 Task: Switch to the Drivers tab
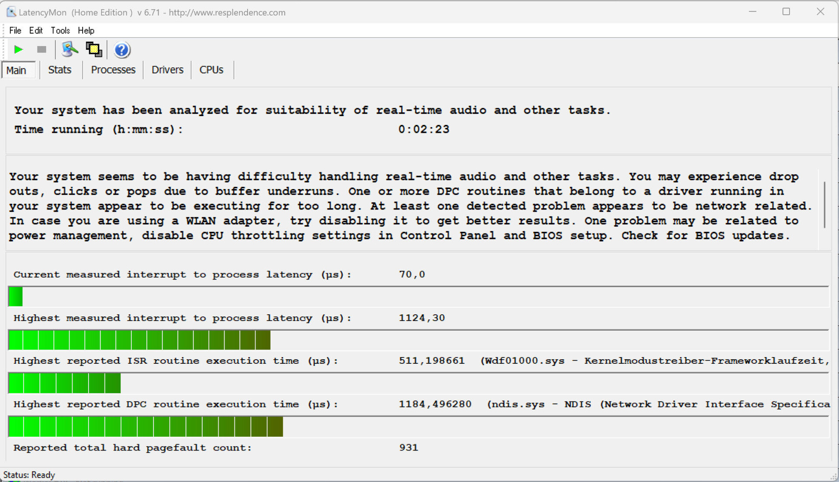(167, 70)
